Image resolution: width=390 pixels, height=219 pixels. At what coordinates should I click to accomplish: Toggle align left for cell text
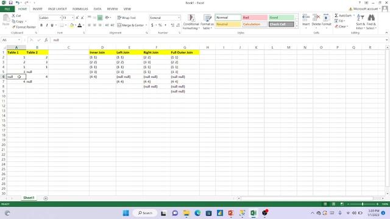click(x=89, y=25)
